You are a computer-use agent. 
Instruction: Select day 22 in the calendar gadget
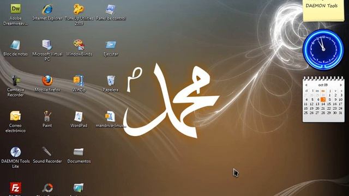click(x=329, y=108)
